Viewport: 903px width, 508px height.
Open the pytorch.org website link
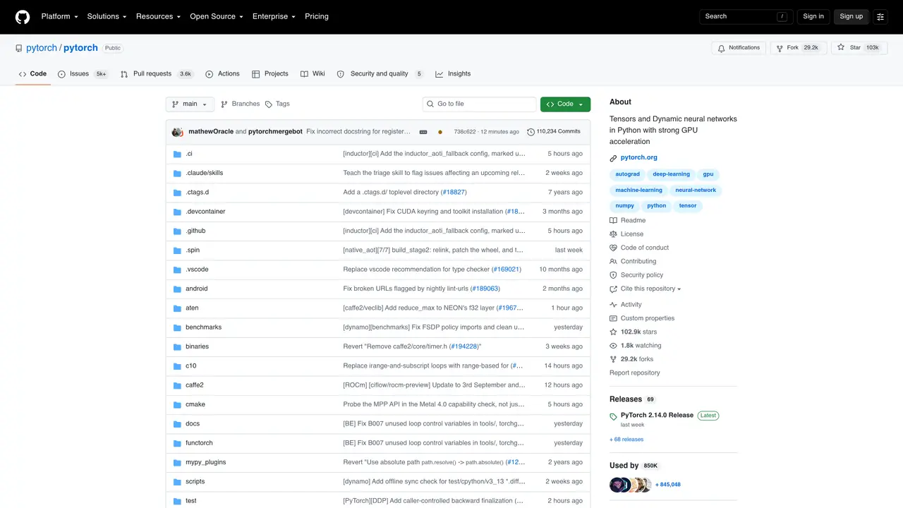638,157
